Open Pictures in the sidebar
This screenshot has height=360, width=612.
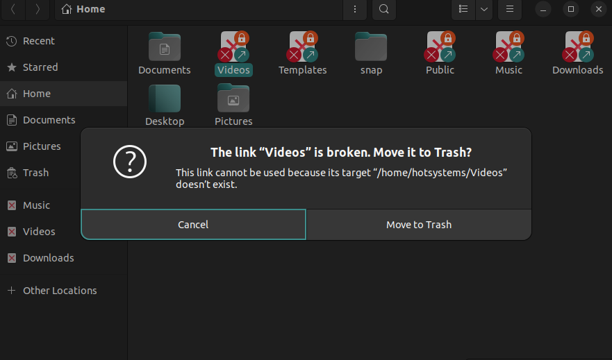(40, 146)
